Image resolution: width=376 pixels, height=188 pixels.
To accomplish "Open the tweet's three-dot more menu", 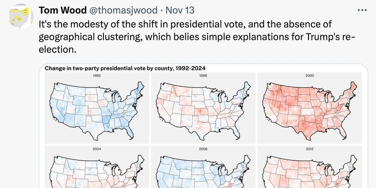I will click(362, 10).
